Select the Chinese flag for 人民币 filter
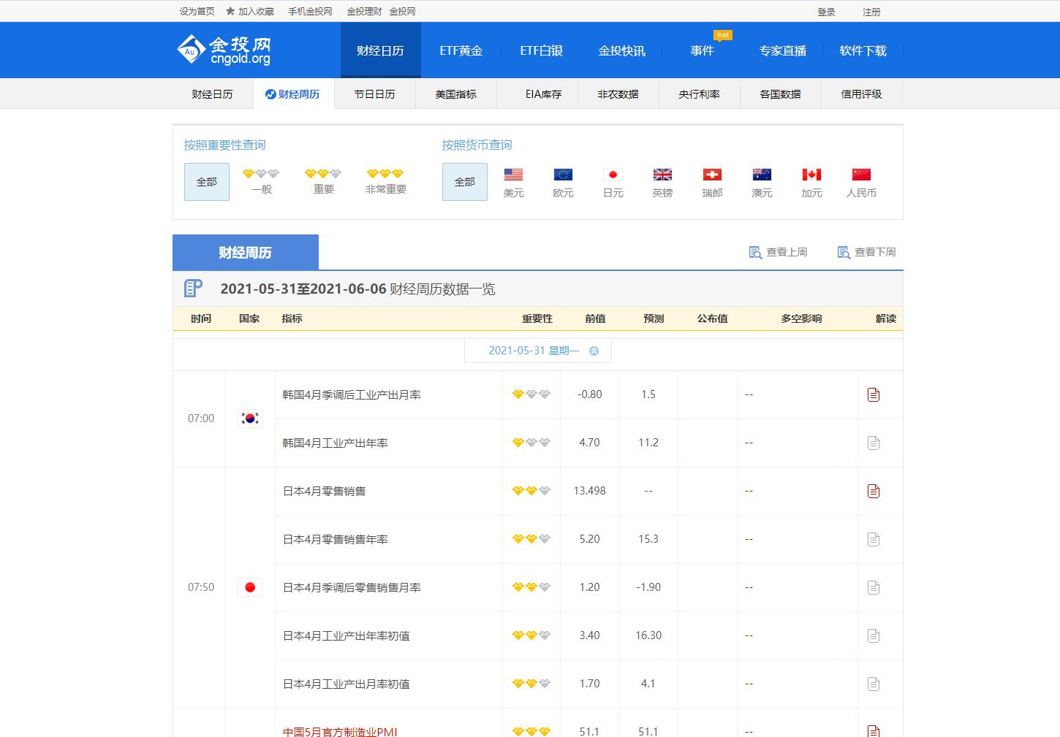The height and width of the screenshot is (737, 1060). (x=861, y=174)
